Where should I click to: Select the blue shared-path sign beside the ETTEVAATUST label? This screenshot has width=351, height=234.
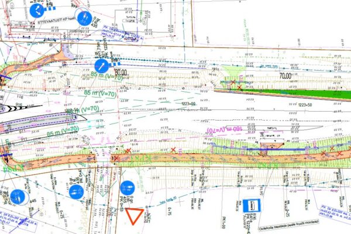(85, 18)
